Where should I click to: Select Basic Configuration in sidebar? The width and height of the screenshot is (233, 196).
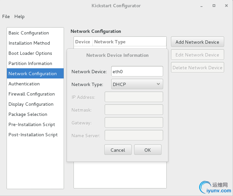(29, 33)
